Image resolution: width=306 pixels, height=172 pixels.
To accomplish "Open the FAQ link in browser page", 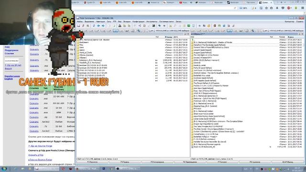I will coord(7,47).
